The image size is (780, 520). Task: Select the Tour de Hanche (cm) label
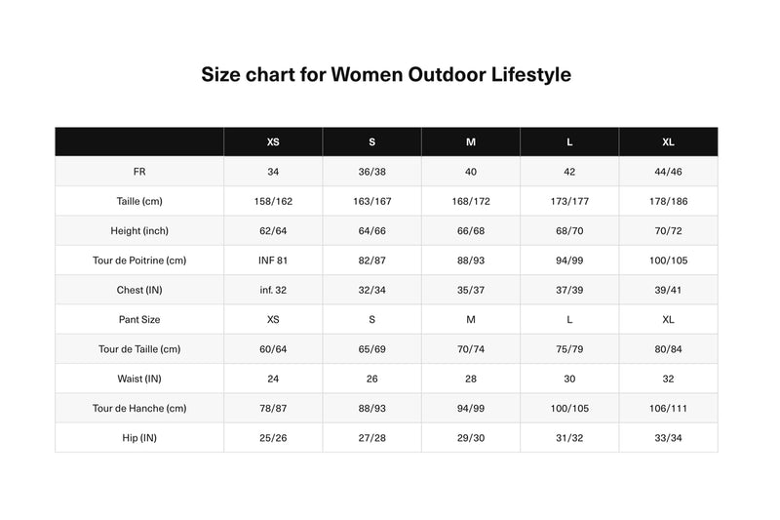(x=139, y=408)
